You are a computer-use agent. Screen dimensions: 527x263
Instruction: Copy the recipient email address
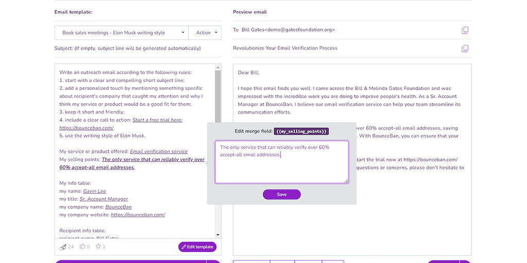[x=465, y=30]
